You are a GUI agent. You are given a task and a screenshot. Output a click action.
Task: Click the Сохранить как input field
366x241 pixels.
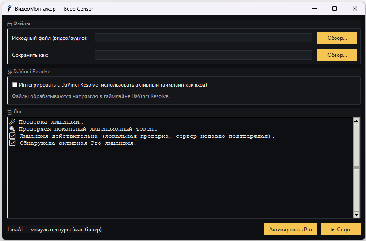coord(203,55)
